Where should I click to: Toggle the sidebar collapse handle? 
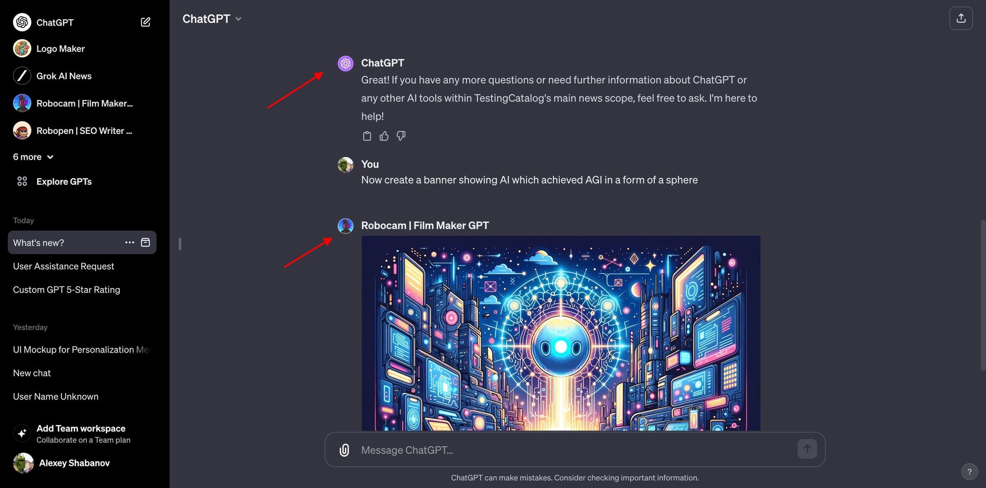180,244
